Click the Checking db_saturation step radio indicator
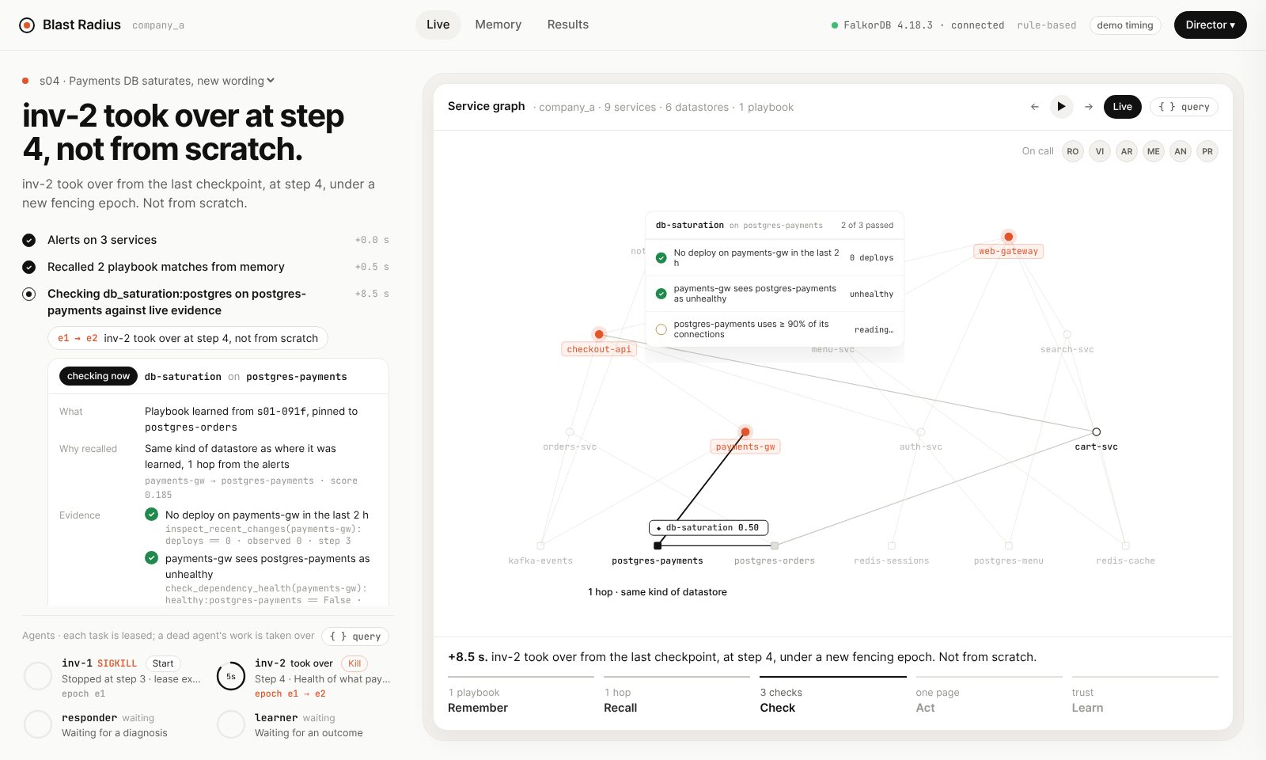The width and height of the screenshot is (1266, 760). (29, 294)
